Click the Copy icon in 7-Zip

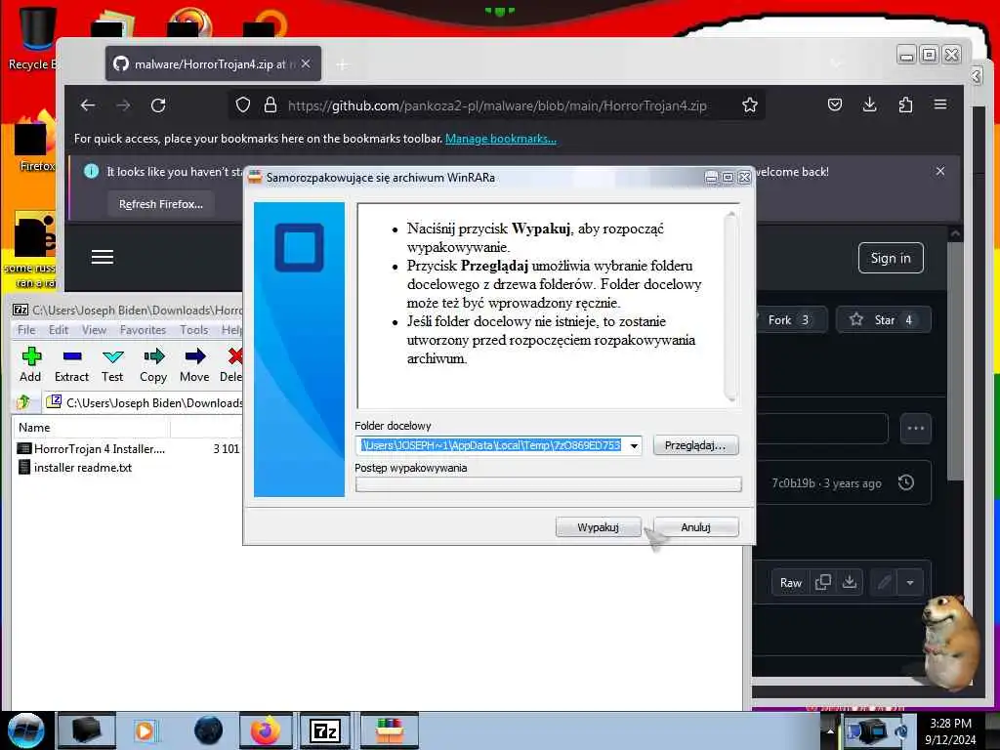point(153,365)
